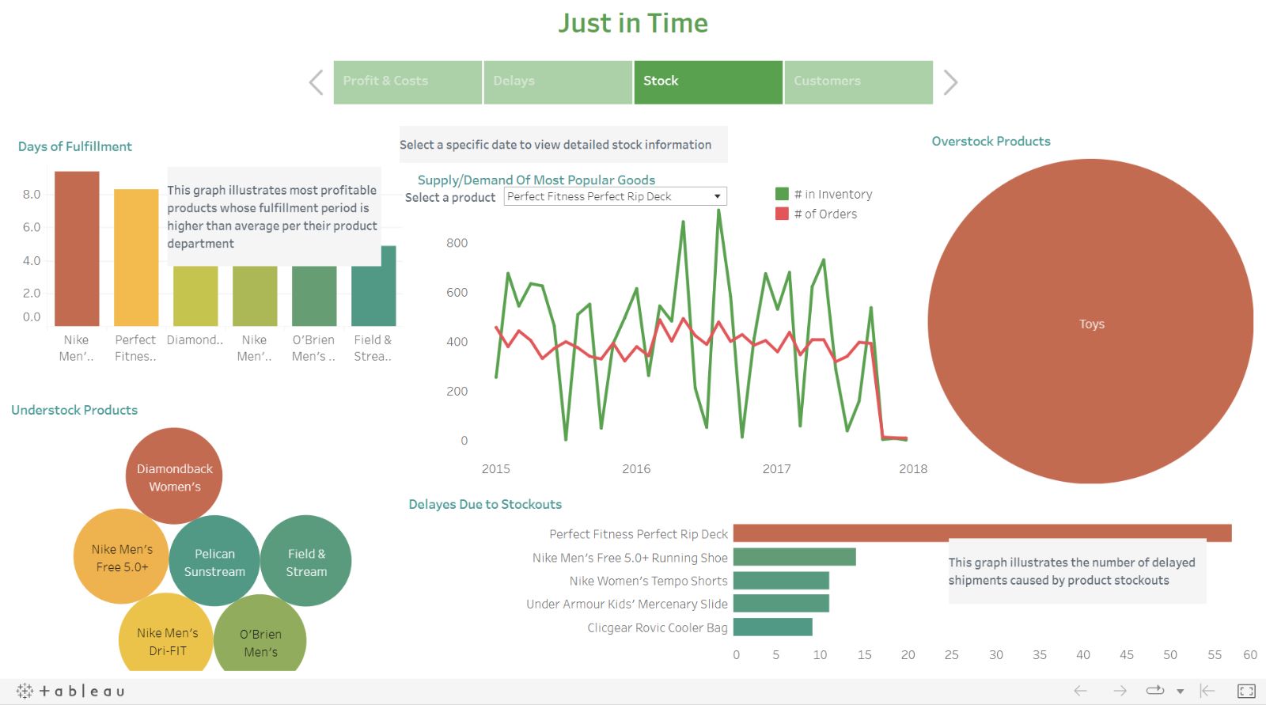
Task: Click the Tableau logo in footer
Action: 70,691
